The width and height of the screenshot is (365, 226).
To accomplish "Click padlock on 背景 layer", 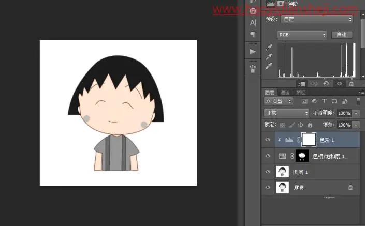I will (351, 187).
